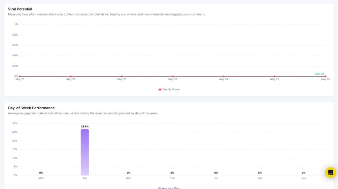Click the May 23 data point
Viewport: 338px width, 189px height.
(x=173, y=76)
